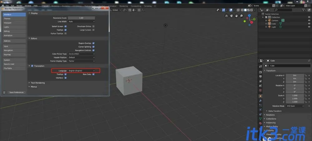Image resolution: width=312 pixels, height=141 pixels.
Task: Open the Render menu
Action: (x=19, y=6)
